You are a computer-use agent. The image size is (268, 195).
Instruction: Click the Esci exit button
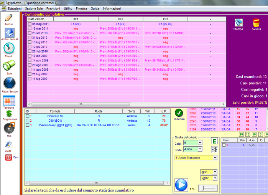[x=9, y=157]
